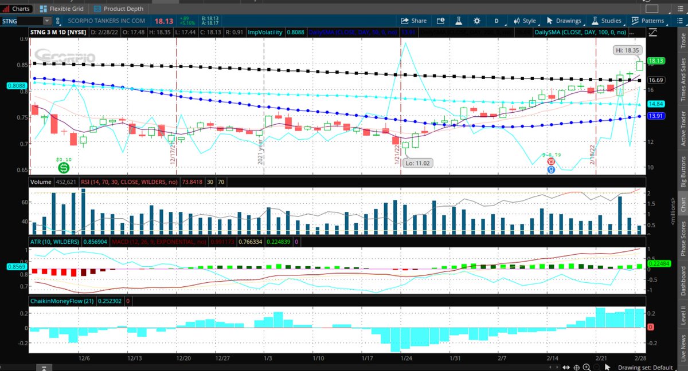
Task: Click the 18.13 last price axis label
Action: click(655, 60)
